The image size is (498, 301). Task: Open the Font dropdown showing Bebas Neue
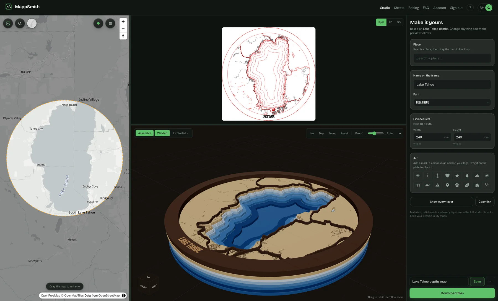[452, 102]
